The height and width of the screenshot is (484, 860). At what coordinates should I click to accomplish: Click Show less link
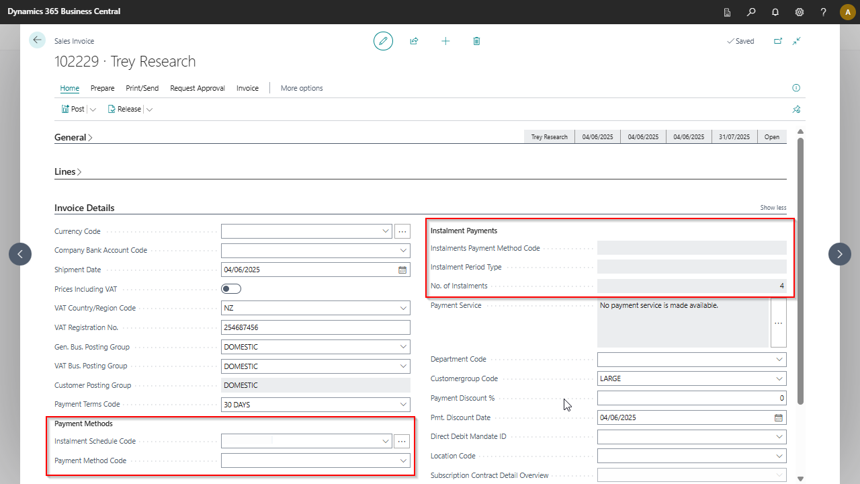coord(773,208)
